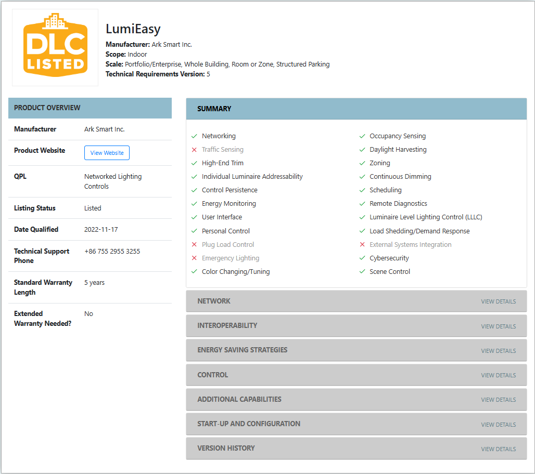Expand the Interoperability section
535x474 pixels.
(x=356, y=326)
